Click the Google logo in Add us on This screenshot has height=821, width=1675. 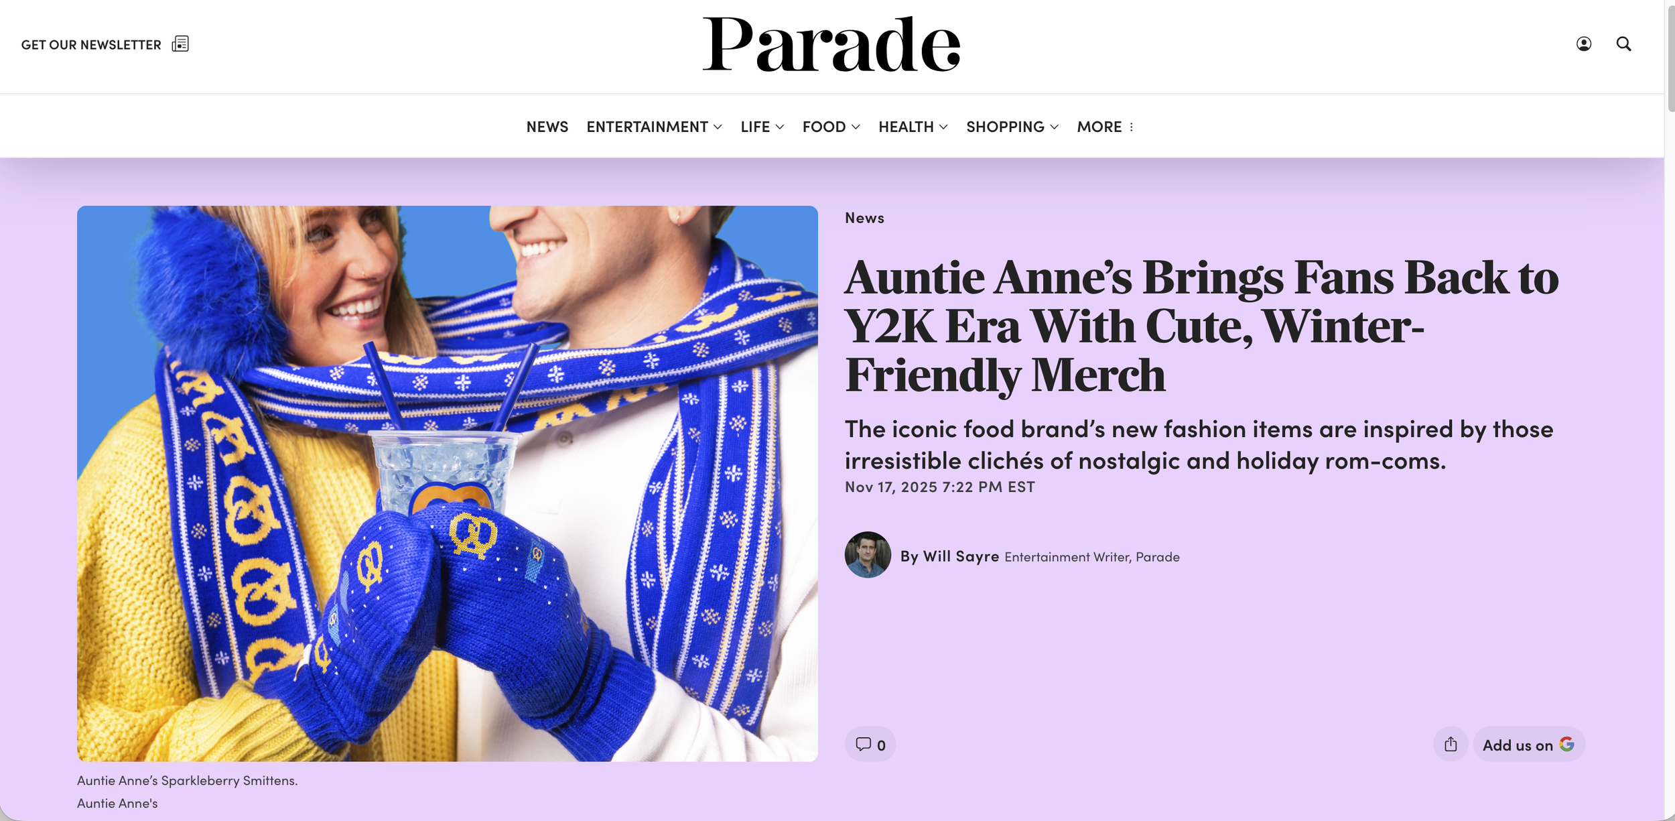coord(1566,744)
